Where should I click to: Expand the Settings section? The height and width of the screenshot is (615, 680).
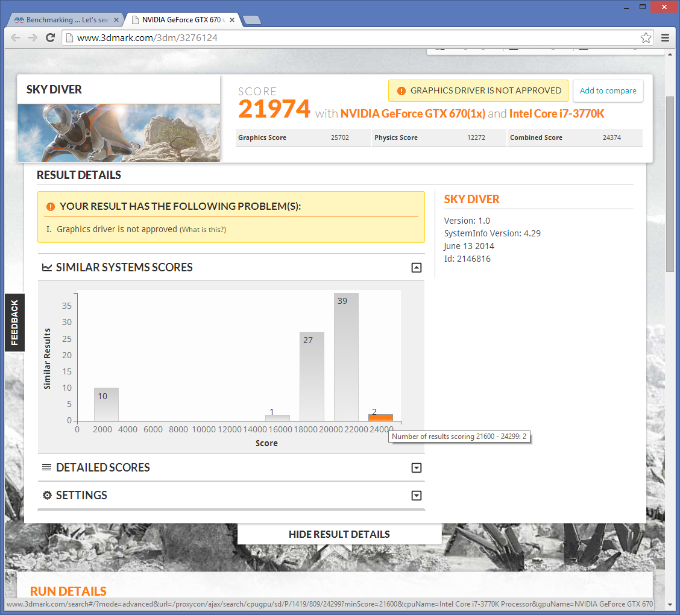click(417, 496)
